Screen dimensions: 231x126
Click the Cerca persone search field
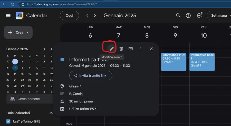point(30,99)
